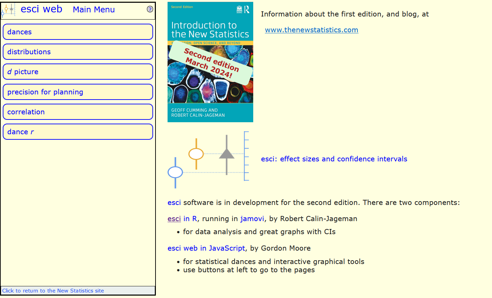492x298 pixels.
Task: Click the Introduction to the New Statistics book cover
Action: (x=210, y=62)
